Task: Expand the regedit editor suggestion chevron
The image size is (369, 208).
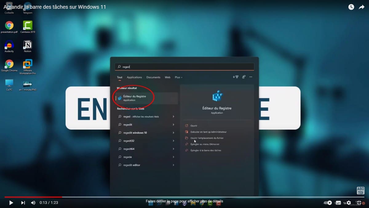Action: pyautogui.click(x=173, y=165)
